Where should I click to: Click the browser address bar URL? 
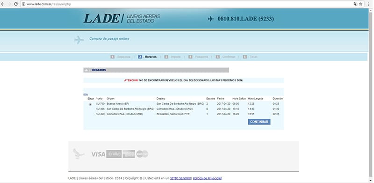click(x=49, y=4)
